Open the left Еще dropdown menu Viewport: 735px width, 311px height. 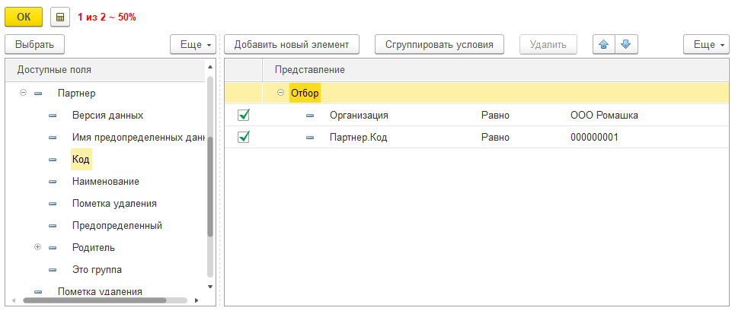(194, 44)
